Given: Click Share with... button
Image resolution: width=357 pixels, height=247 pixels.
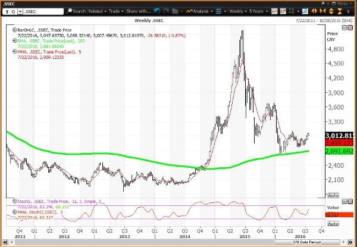Looking at the screenshot, I should point(139,11).
